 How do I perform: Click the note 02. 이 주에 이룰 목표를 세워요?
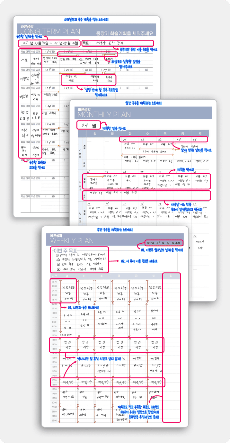139,261
